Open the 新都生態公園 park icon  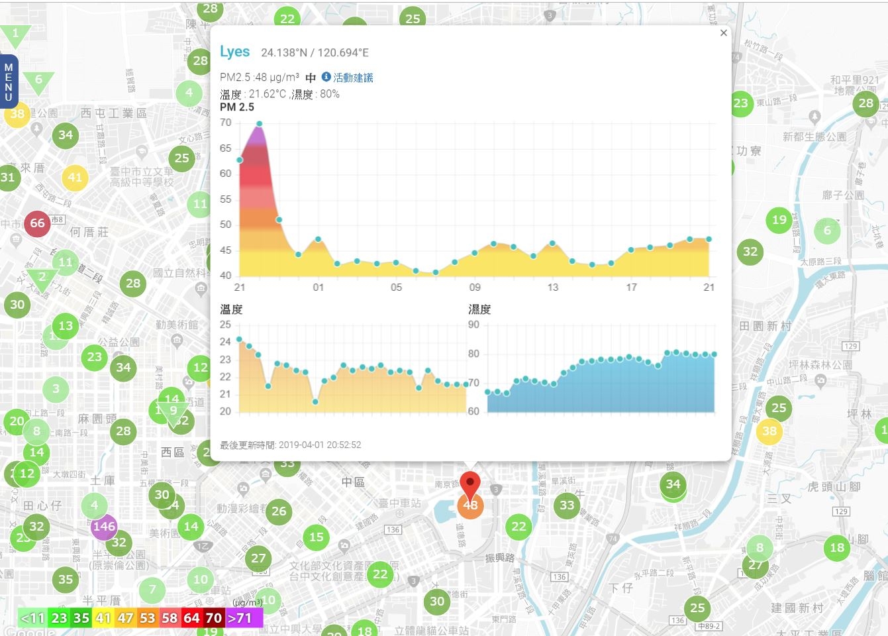[x=814, y=117]
